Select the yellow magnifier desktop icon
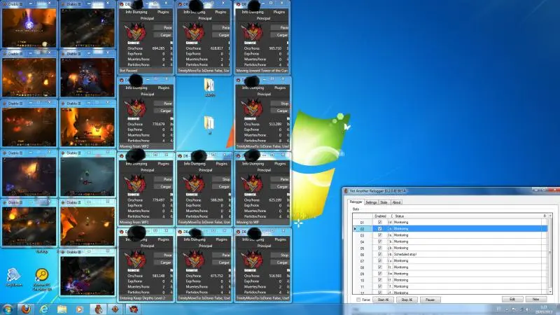This screenshot has width=560, height=315. [x=42, y=275]
